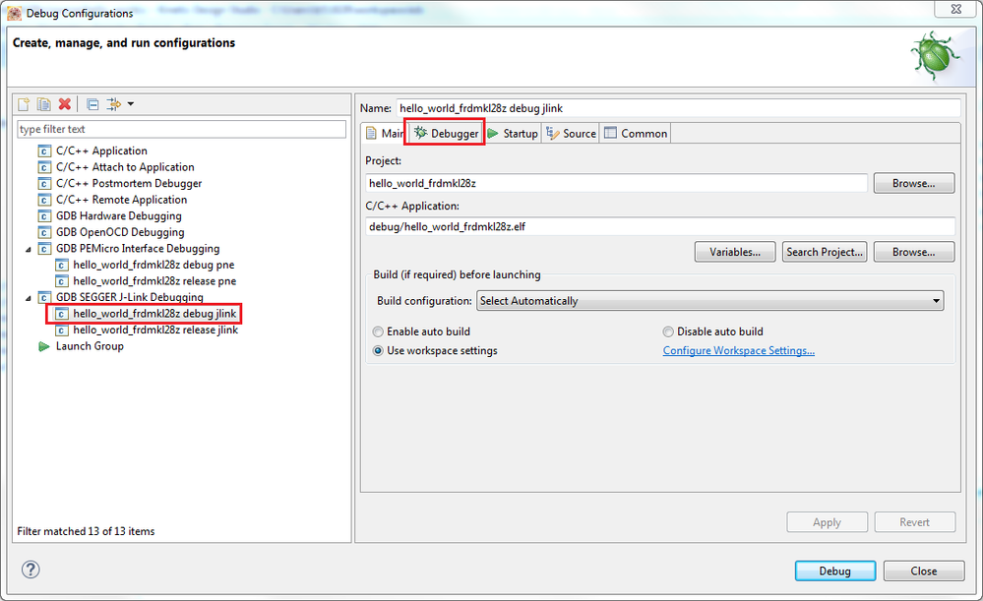983x601 pixels.
Task: Switch to the Source tab
Action: [x=571, y=134]
